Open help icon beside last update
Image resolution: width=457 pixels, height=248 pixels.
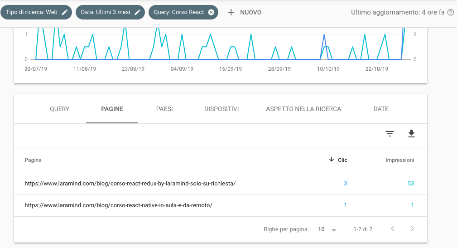coord(451,12)
